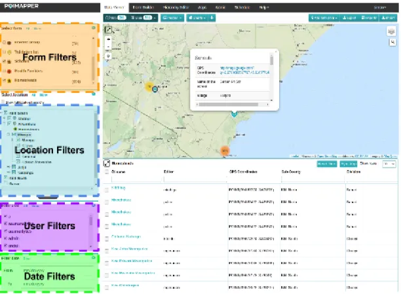
Task: Open the charts dropdown
Action: 197,18
